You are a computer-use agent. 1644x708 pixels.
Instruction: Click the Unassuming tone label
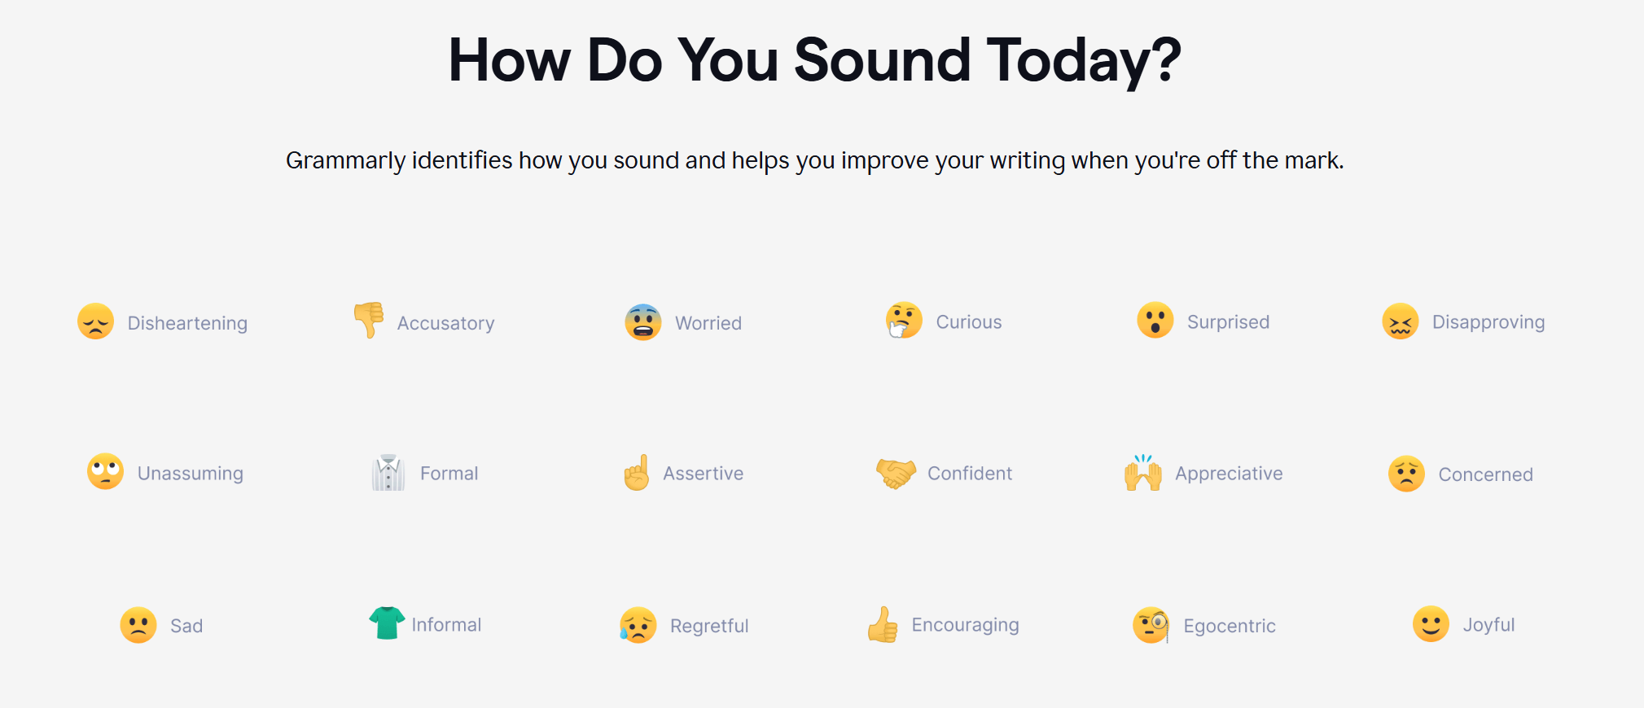pos(191,474)
